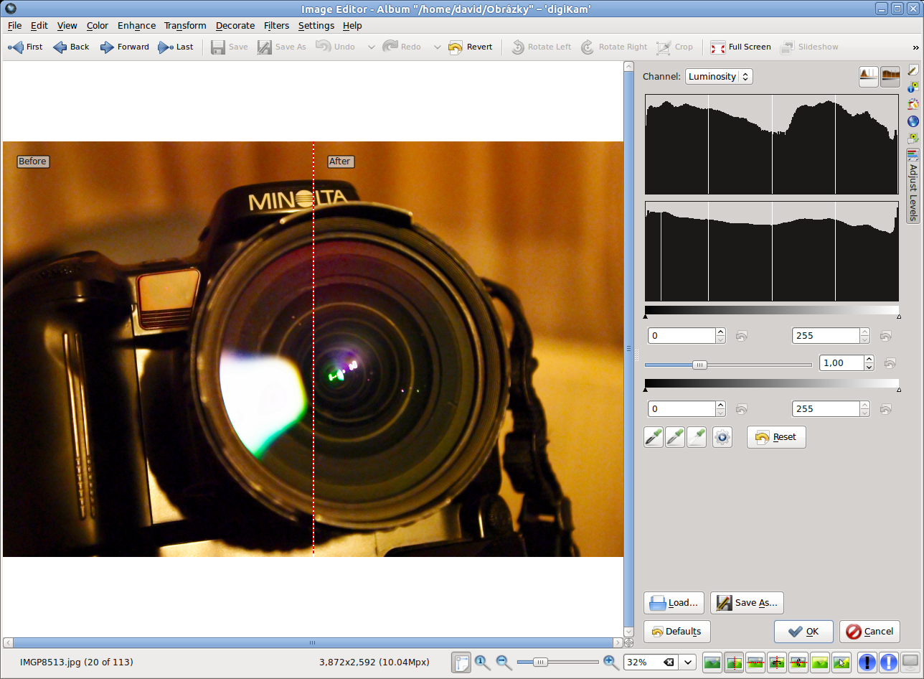Switch histogram to logarithmic scale

890,77
